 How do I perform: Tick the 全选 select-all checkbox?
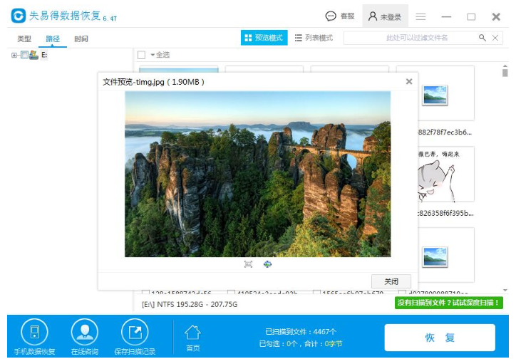pyautogui.click(x=141, y=55)
